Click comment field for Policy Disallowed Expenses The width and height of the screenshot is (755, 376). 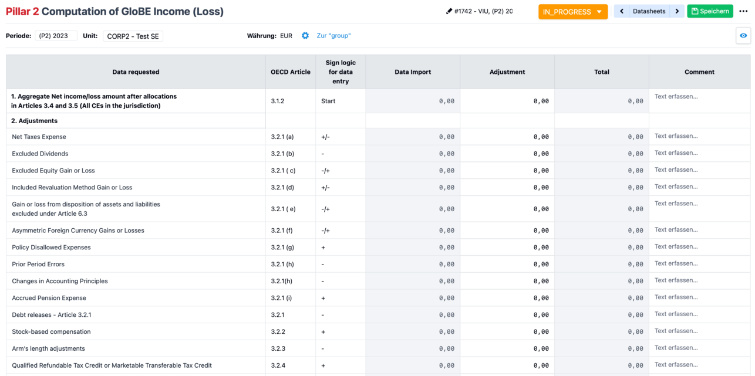pyautogui.click(x=699, y=247)
